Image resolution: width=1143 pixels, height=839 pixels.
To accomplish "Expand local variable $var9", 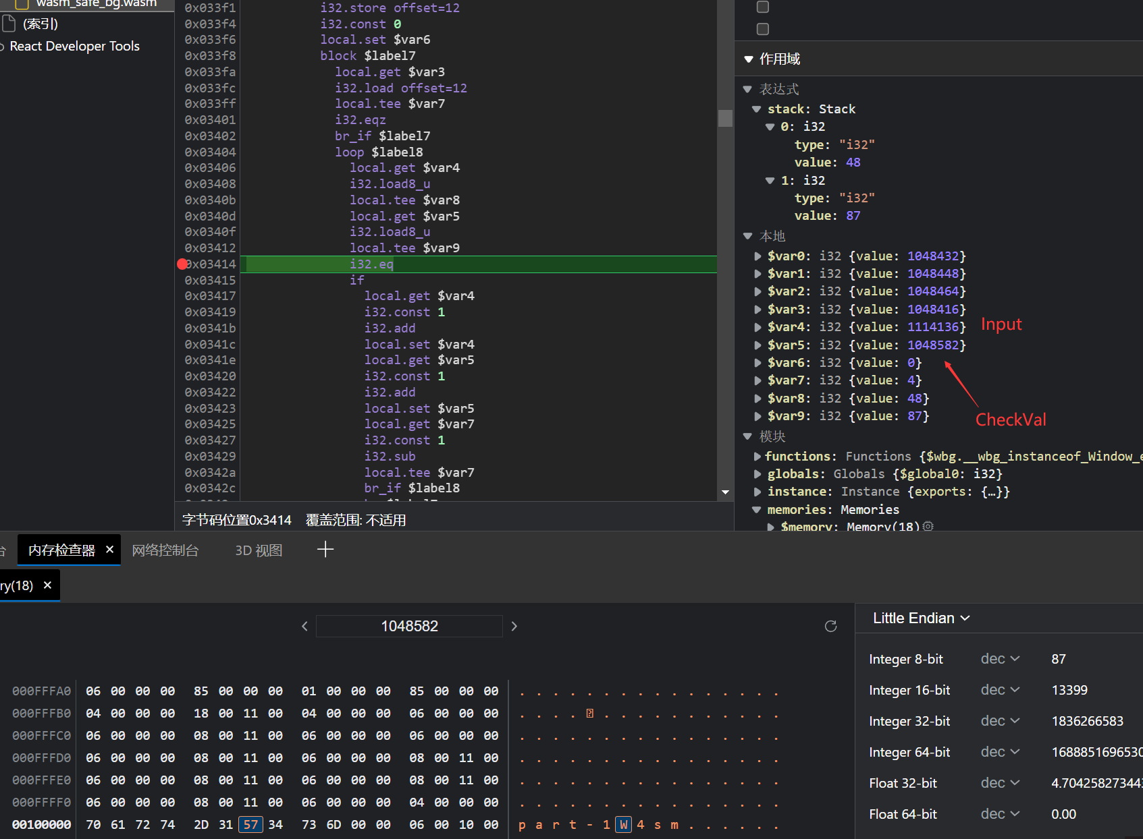I will pyautogui.click(x=757, y=416).
